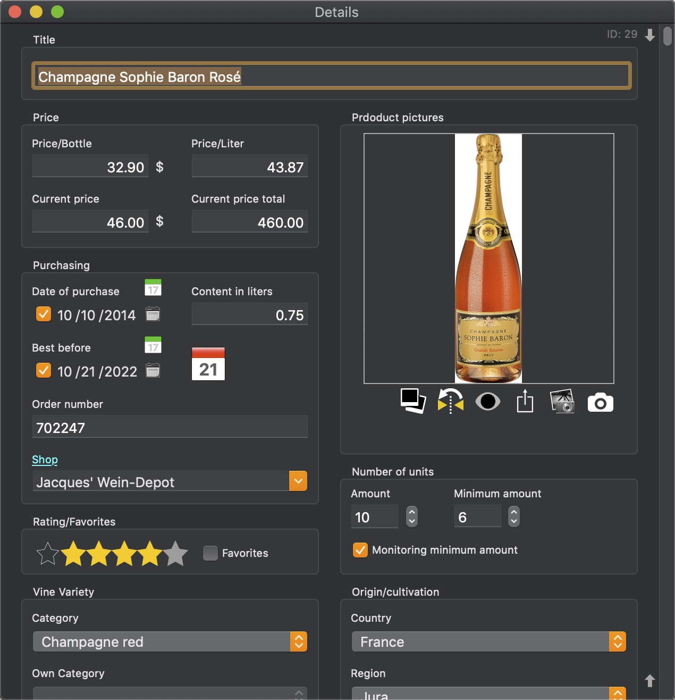Click the eye icon to preview the picture

point(487,402)
